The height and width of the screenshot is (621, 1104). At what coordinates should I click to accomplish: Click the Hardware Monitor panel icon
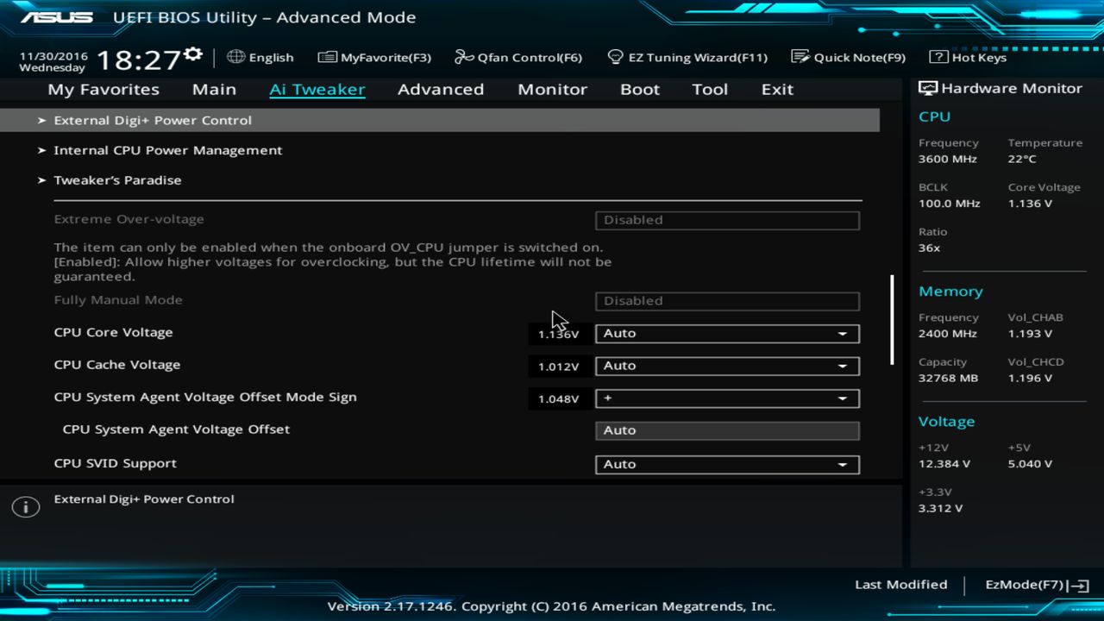[x=926, y=87]
